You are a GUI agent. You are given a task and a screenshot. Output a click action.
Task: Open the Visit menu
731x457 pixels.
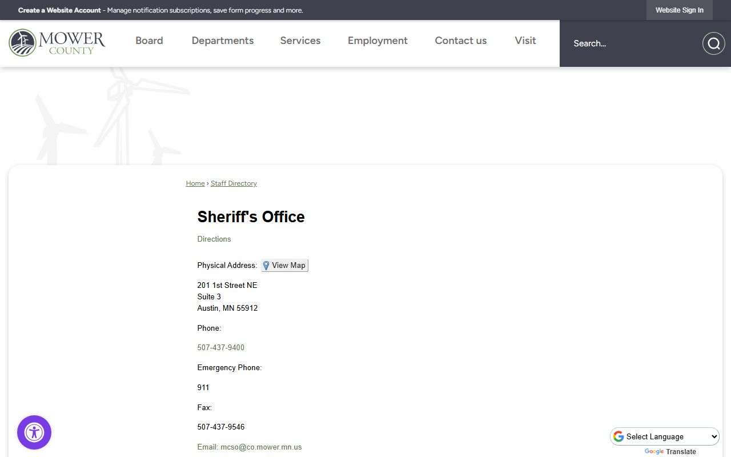(x=525, y=41)
